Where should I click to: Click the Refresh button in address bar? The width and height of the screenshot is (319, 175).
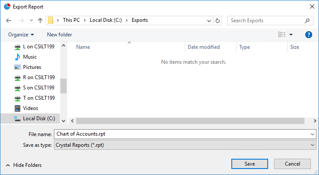pyautogui.click(x=218, y=21)
